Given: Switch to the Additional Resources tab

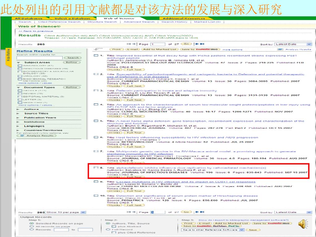Looking at the screenshot, I should (x=184, y=18).
